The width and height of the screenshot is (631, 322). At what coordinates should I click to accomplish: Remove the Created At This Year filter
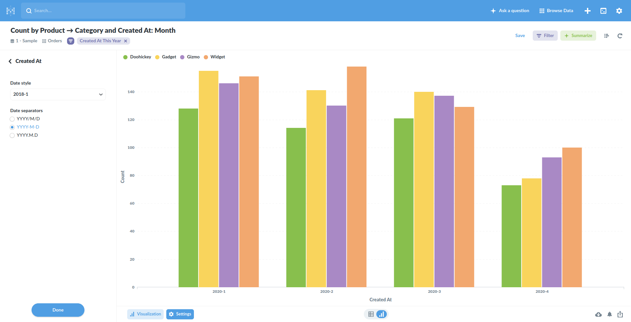(x=126, y=41)
